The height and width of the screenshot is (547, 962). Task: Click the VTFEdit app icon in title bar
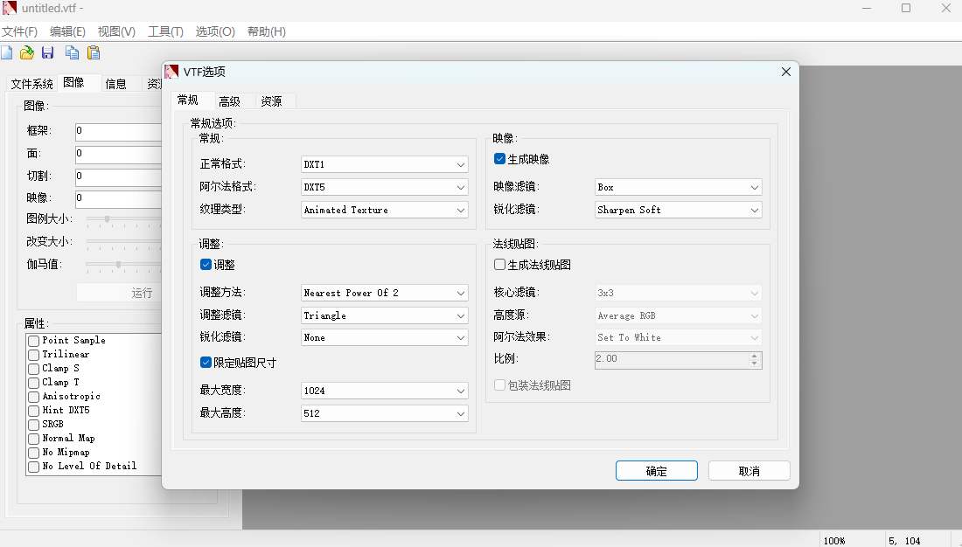pyautogui.click(x=10, y=8)
